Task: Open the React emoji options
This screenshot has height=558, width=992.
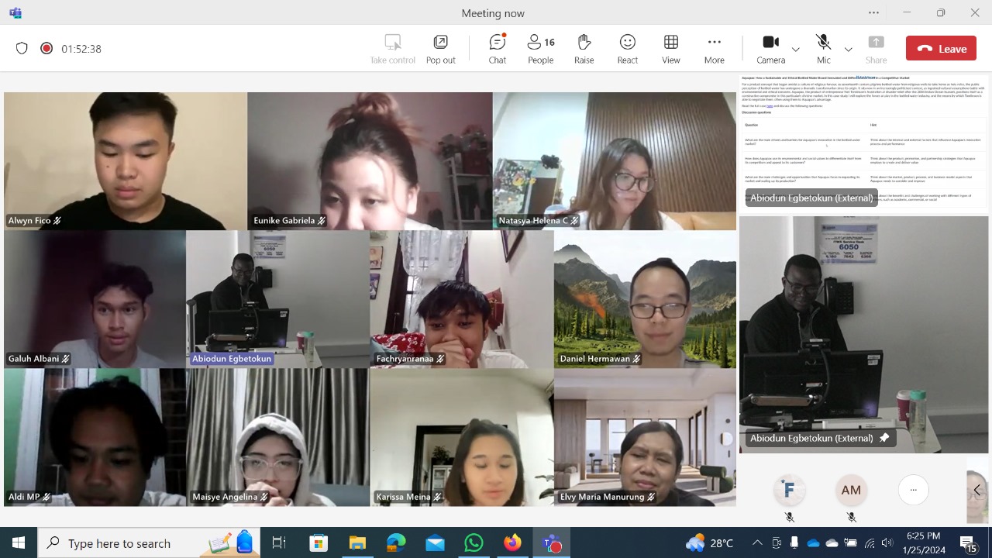Action: point(627,48)
